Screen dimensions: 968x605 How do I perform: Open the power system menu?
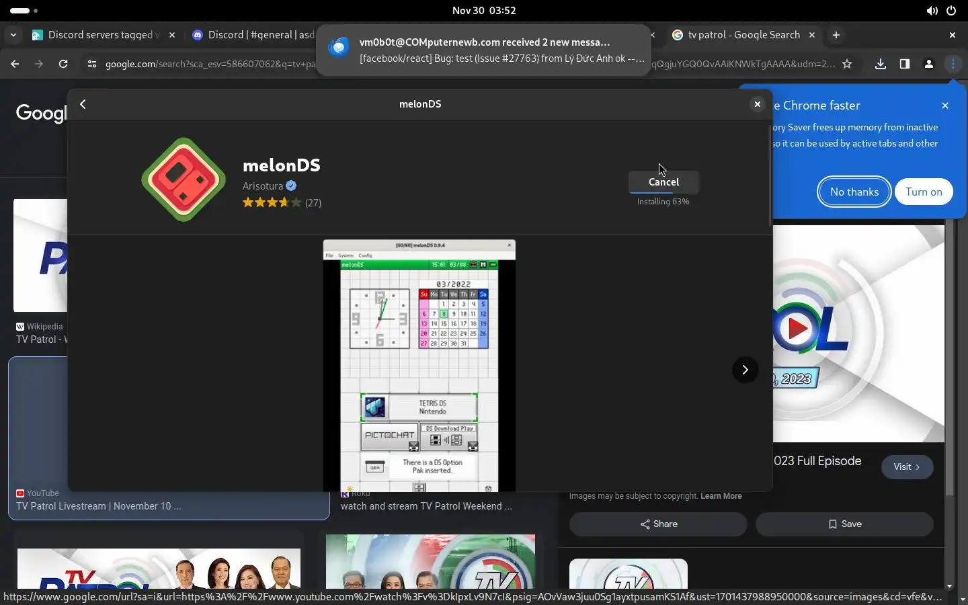pyautogui.click(x=951, y=11)
